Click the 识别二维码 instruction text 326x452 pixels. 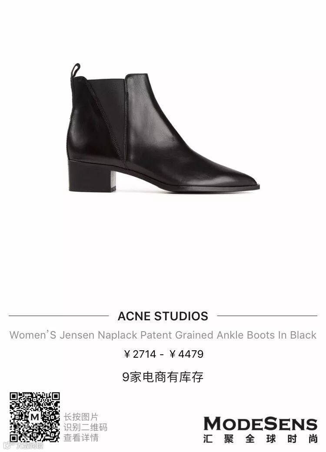[85, 427]
